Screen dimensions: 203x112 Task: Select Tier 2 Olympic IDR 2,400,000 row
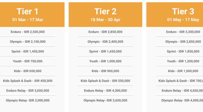pos(105,42)
